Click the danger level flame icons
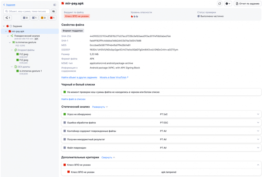This screenshot has height=177, width=262. tap(134, 16)
